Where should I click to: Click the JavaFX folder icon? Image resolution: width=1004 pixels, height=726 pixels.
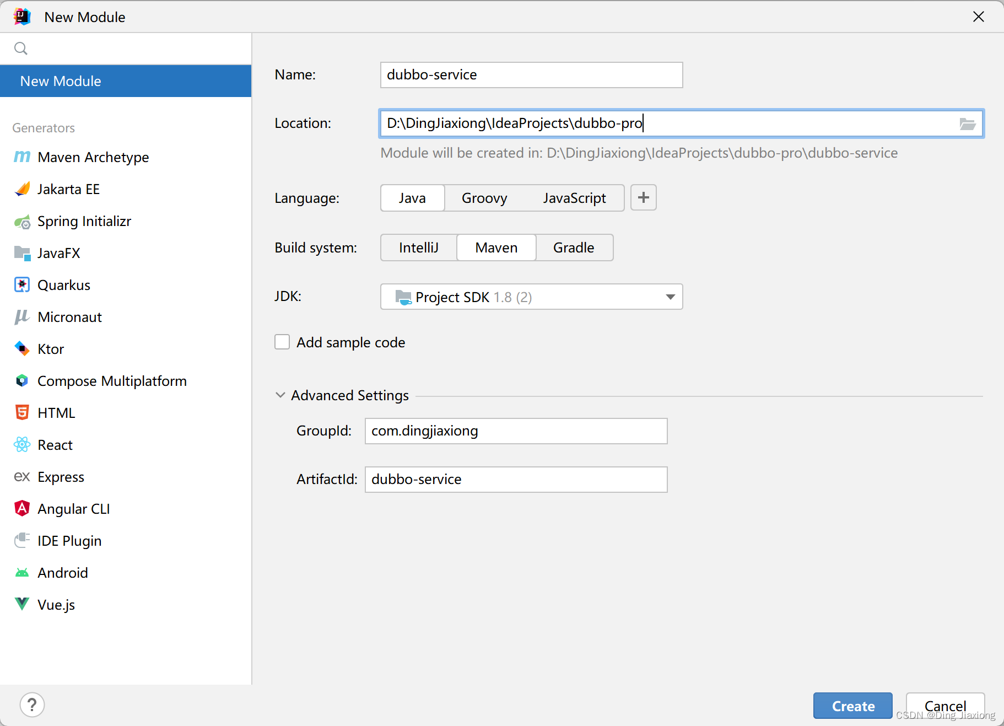click(x=22, y=253)
